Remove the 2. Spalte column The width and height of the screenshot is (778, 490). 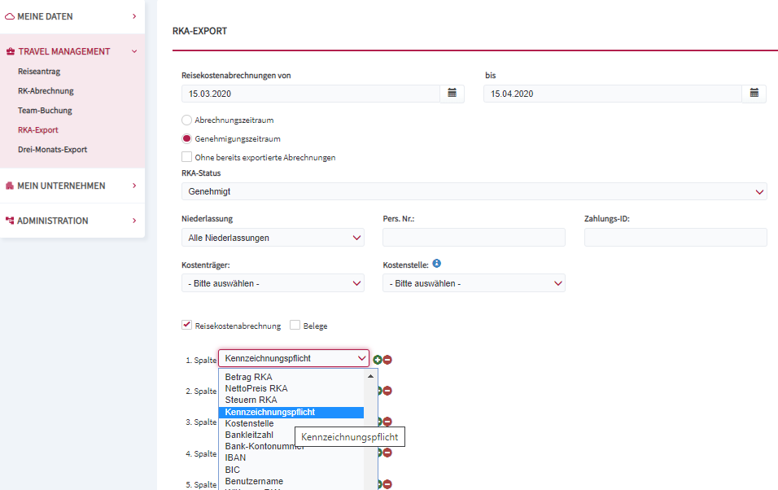click(387, 391)
